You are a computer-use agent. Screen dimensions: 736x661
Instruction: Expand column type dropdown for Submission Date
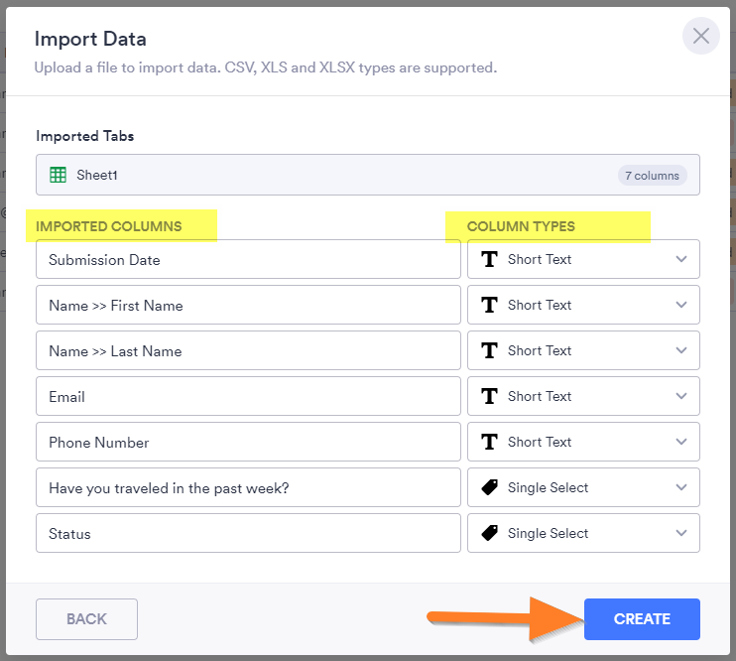[x=680, y=259]
